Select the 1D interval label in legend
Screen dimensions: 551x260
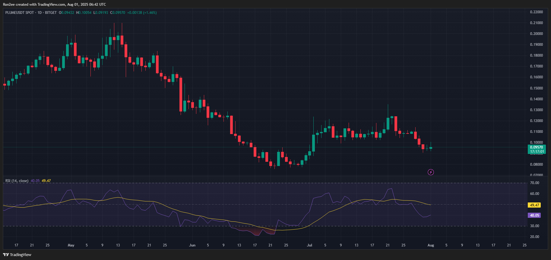(x=40, y=13)
